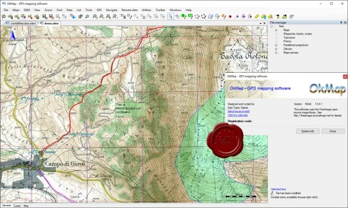Select the arrow pointer tool in toolbar
Screen dimensions: 348x208
(171, 16)
